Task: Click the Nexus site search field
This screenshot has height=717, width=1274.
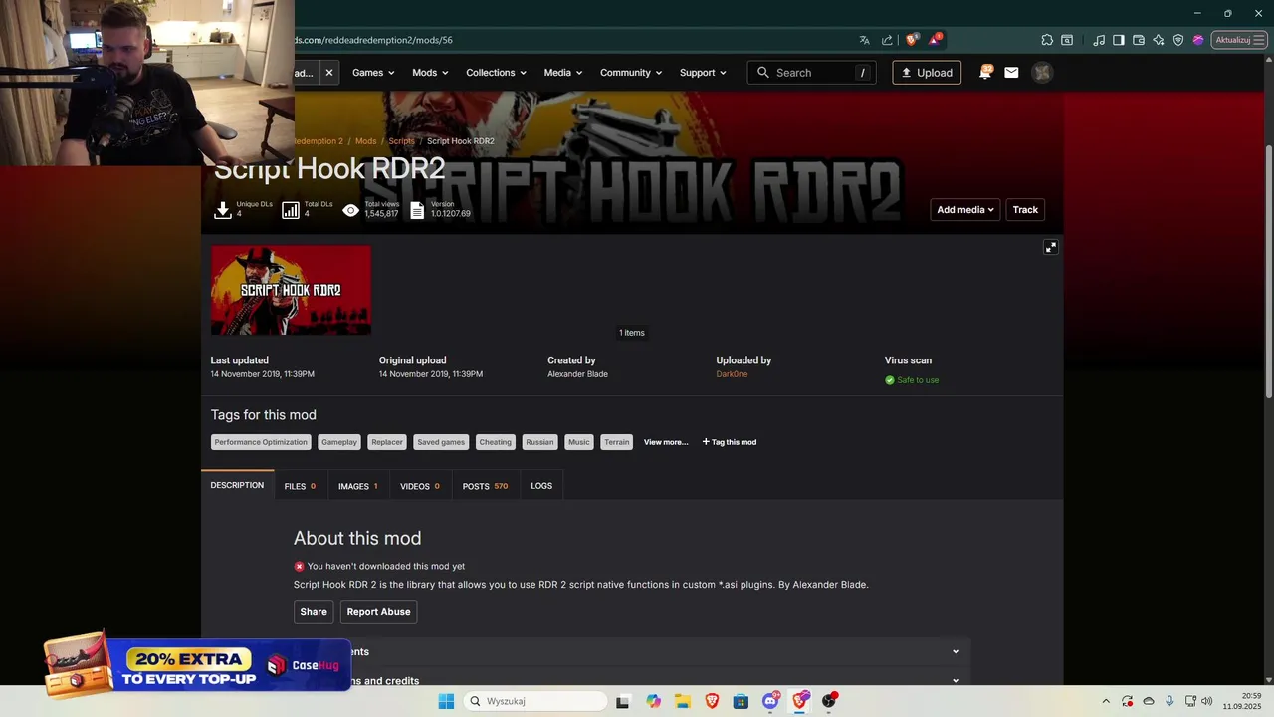Action: pyautogui.click(x=812, y=73)
